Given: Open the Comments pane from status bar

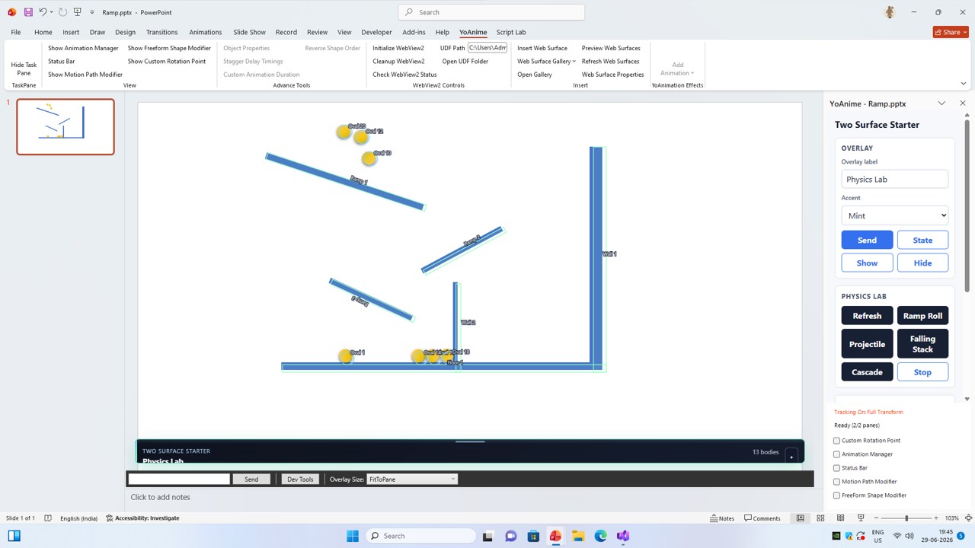Looking at the screenshot, I should pos(762,518).
